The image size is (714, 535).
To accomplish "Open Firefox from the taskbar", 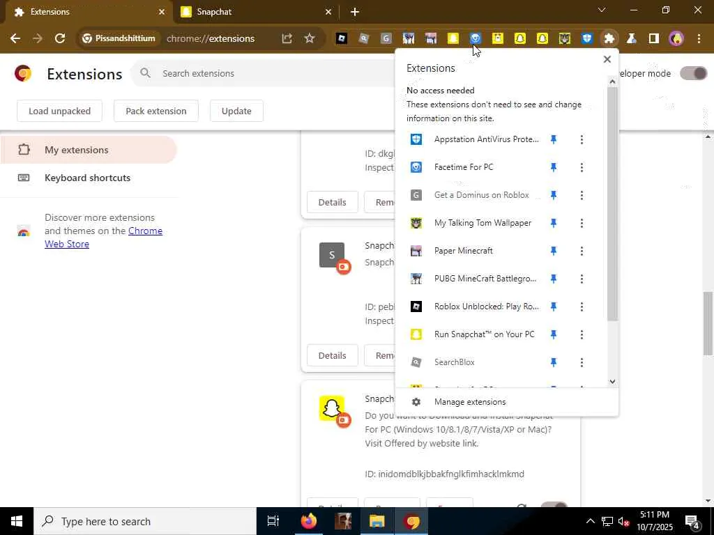I will click(x=309, y=521).
